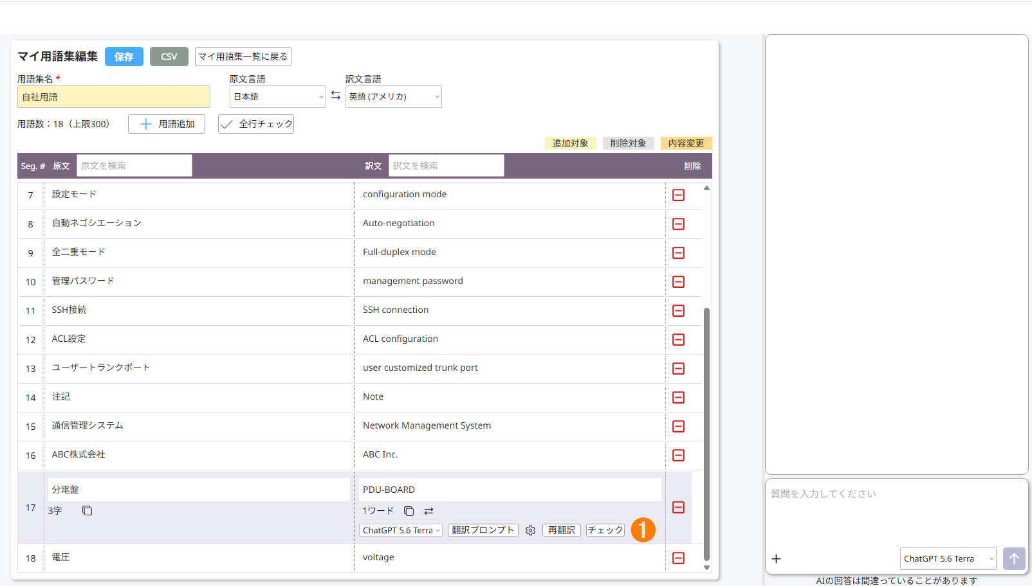The image size is (1032, 586).
Task: Open row 17 ChatGPT 5.6 Terra engine dropdown
Action: pos(401,530)
